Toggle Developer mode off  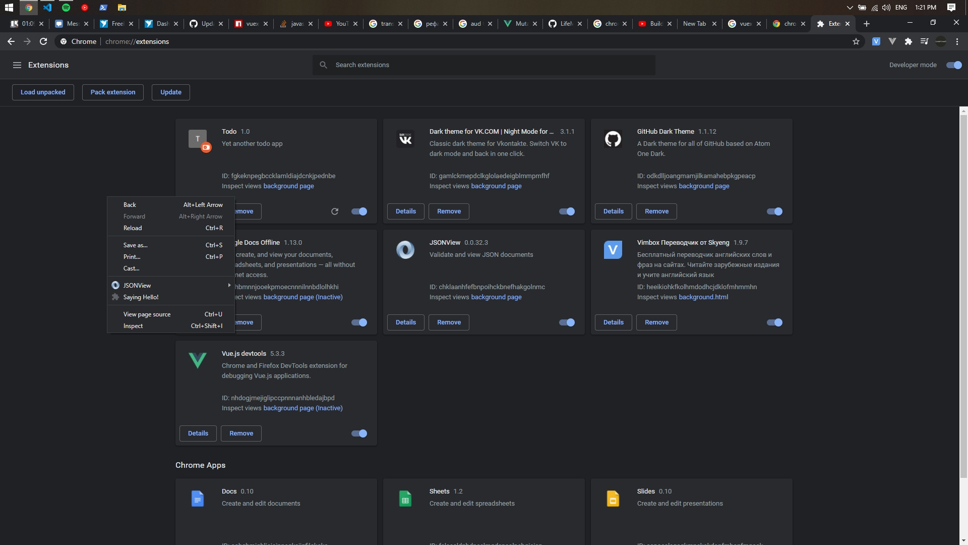[x=954, y=65]
